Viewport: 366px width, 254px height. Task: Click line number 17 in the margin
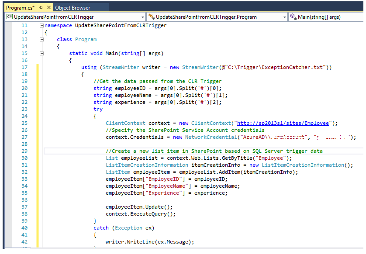[24, 67]
